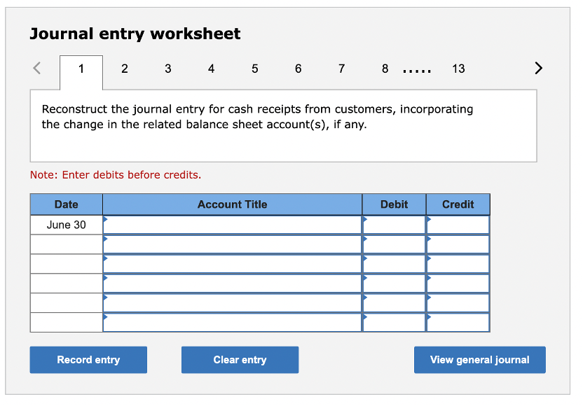The height and width of the screenshot is (406, 583).
Task: Click the Record entry button
Action: (88, 359)
